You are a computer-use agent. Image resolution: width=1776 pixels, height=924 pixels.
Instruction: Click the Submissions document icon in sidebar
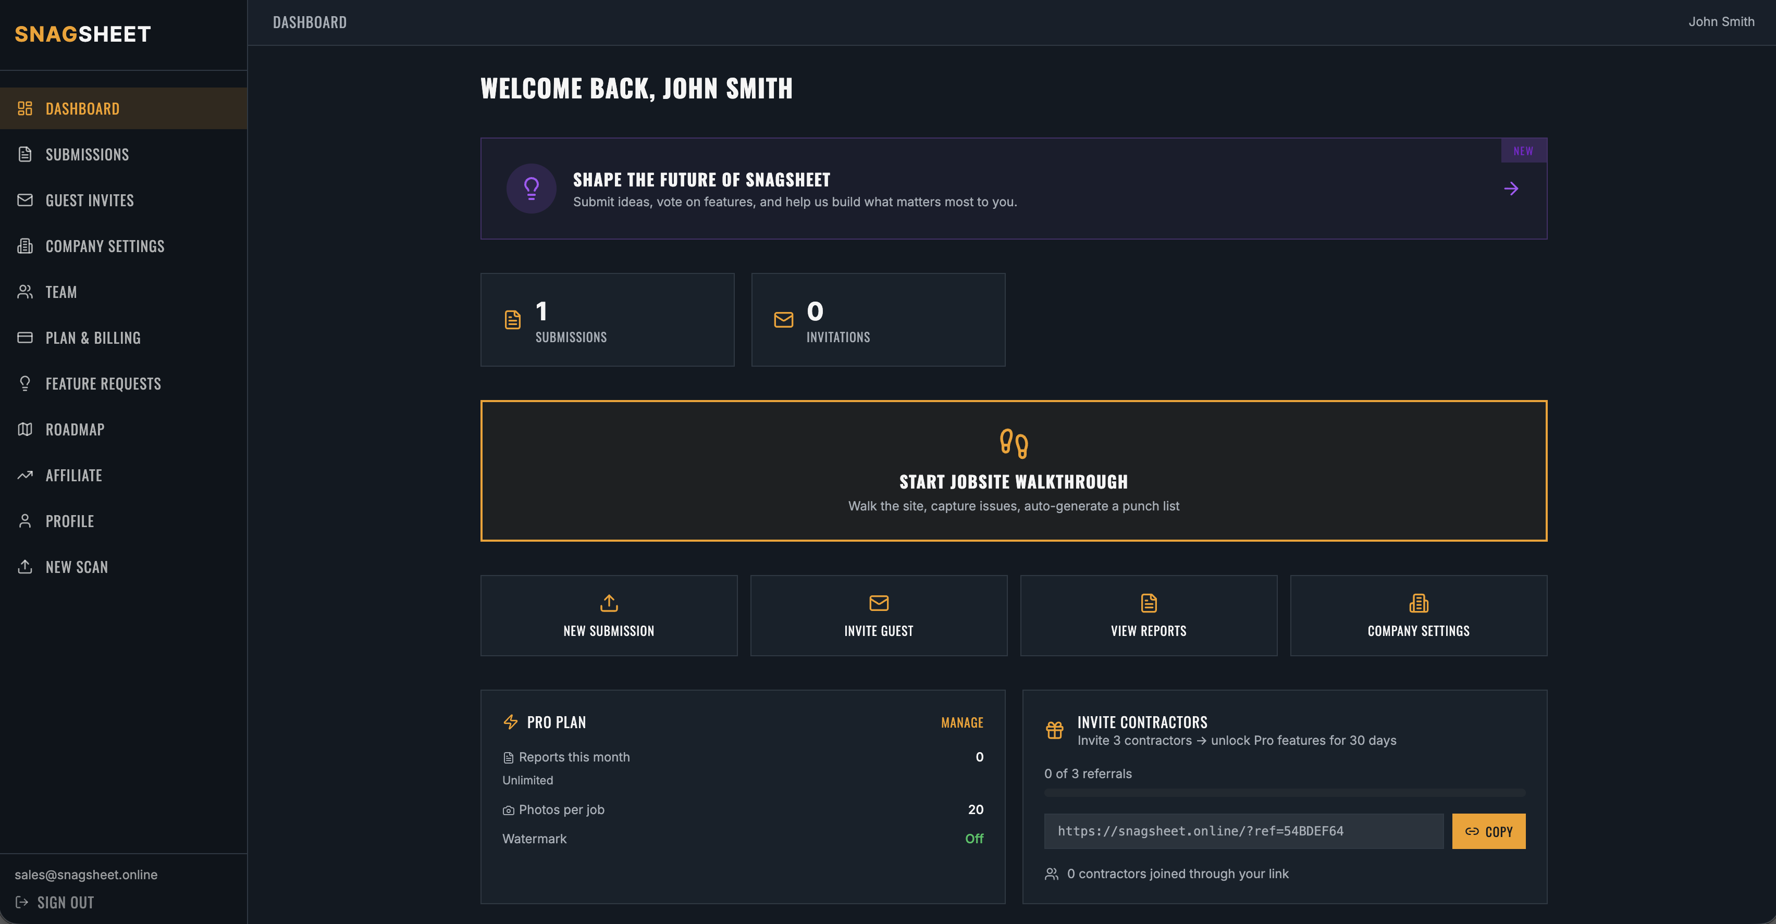click(25, 154)
